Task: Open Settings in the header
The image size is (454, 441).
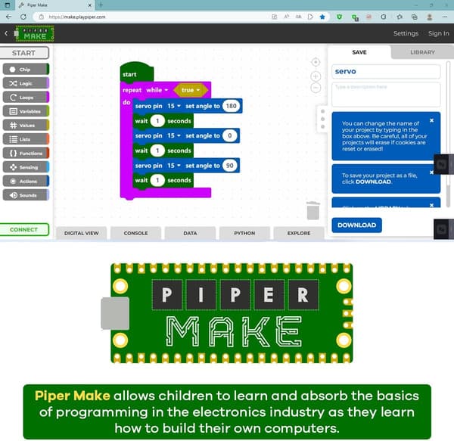Action: click(x=406, y=33)
